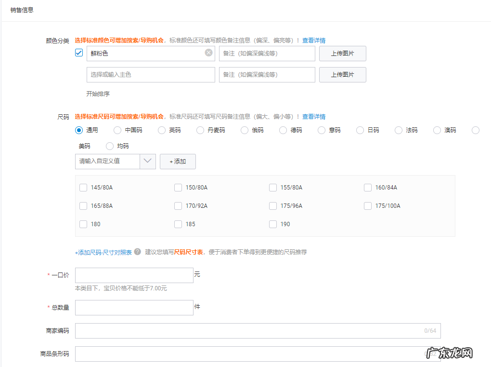Clear the 鲜粉色 color input field
This screenshot has height=367, width=491.
coord(208,53)
